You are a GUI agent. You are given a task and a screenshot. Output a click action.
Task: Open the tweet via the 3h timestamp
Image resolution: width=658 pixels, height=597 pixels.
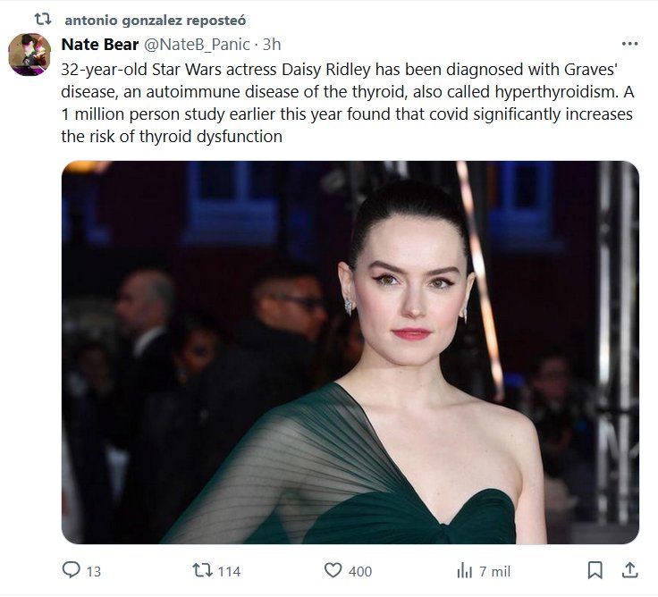pos(273,45)
